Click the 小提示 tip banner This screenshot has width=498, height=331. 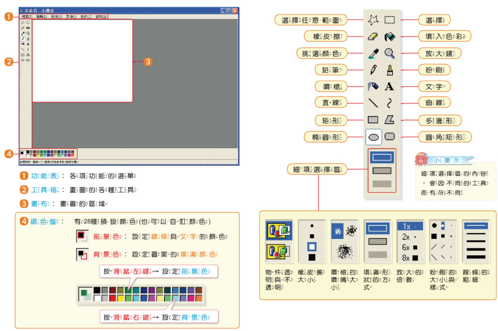(444, 160)
